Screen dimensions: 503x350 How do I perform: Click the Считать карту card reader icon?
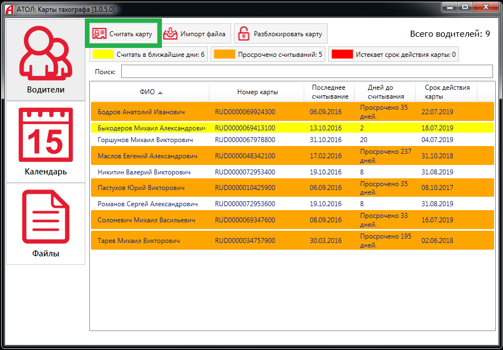tap(99, 34)
